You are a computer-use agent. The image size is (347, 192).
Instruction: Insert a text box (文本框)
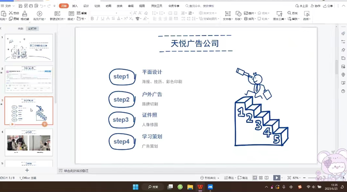227,16
